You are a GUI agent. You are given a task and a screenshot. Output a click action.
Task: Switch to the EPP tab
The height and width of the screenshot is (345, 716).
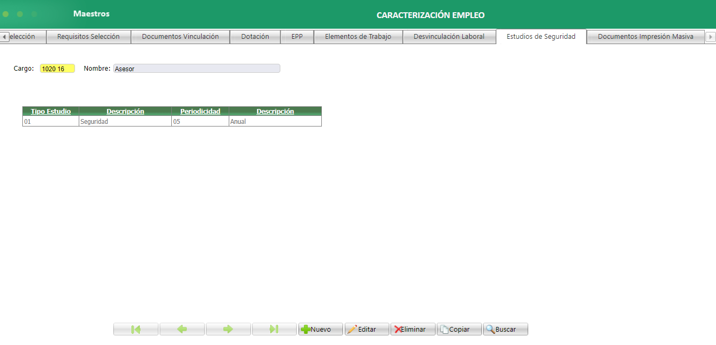coord(297,37)
